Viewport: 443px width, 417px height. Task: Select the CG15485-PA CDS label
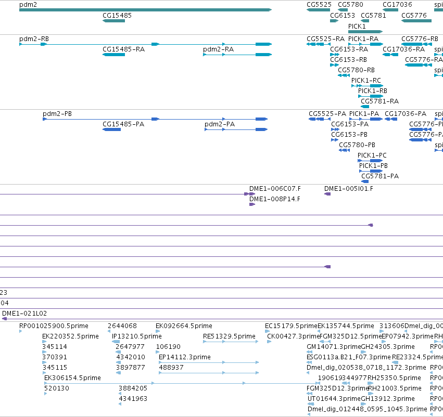pos(123,124)
